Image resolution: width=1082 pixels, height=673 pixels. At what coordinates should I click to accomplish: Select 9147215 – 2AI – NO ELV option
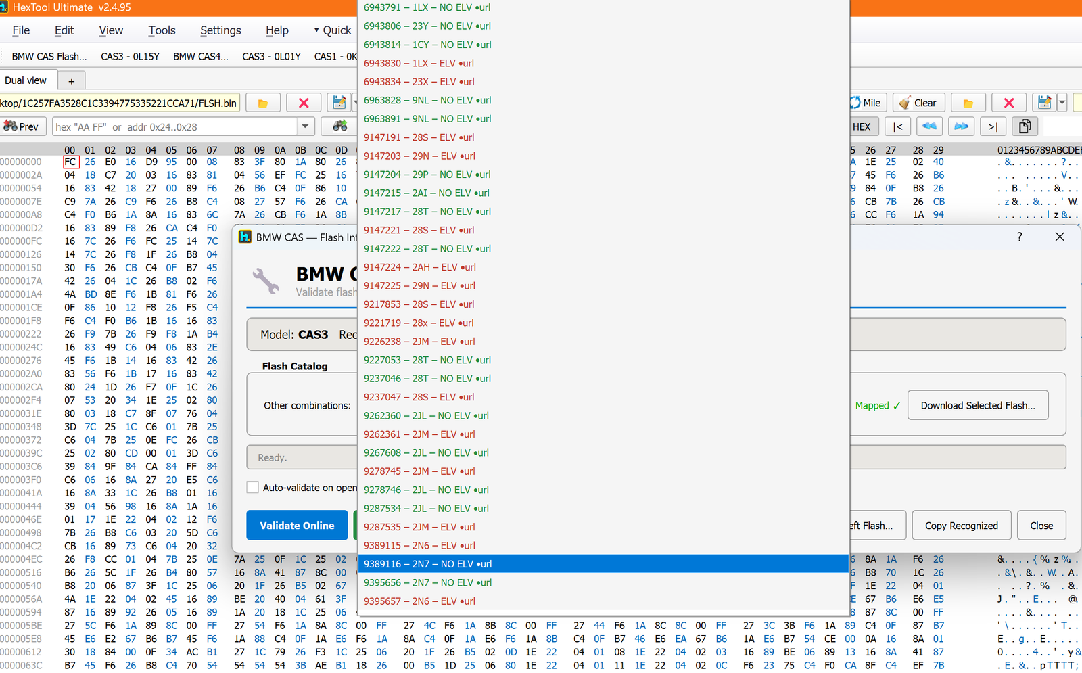[x=603, y=193]
